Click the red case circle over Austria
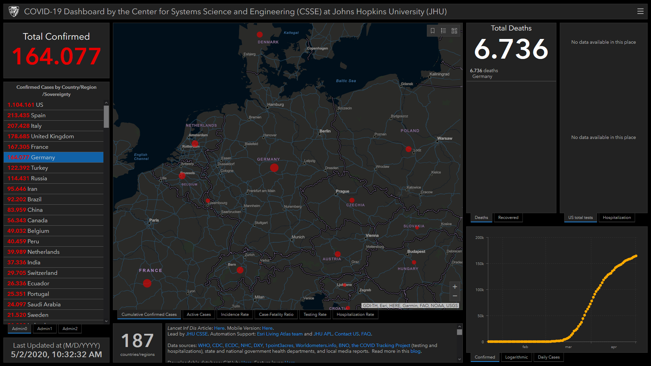The width and height of the screenshot is (651, 366). point(338,254)
